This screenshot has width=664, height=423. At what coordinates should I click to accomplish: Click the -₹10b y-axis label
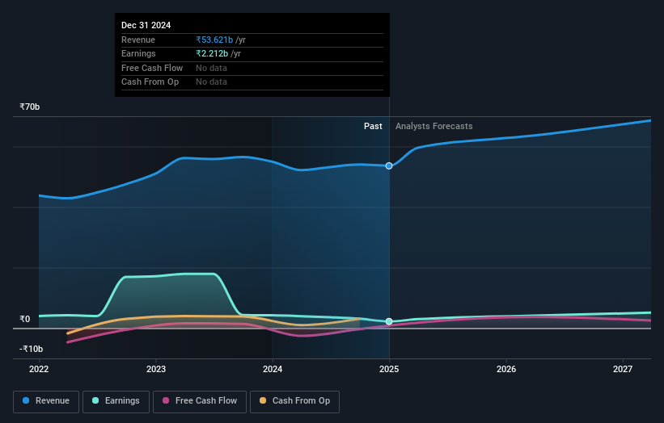click(31, 349)
